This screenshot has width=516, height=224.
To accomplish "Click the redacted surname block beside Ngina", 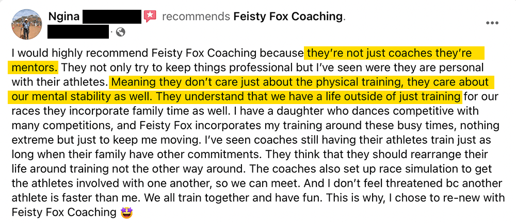I will (112, 16).
